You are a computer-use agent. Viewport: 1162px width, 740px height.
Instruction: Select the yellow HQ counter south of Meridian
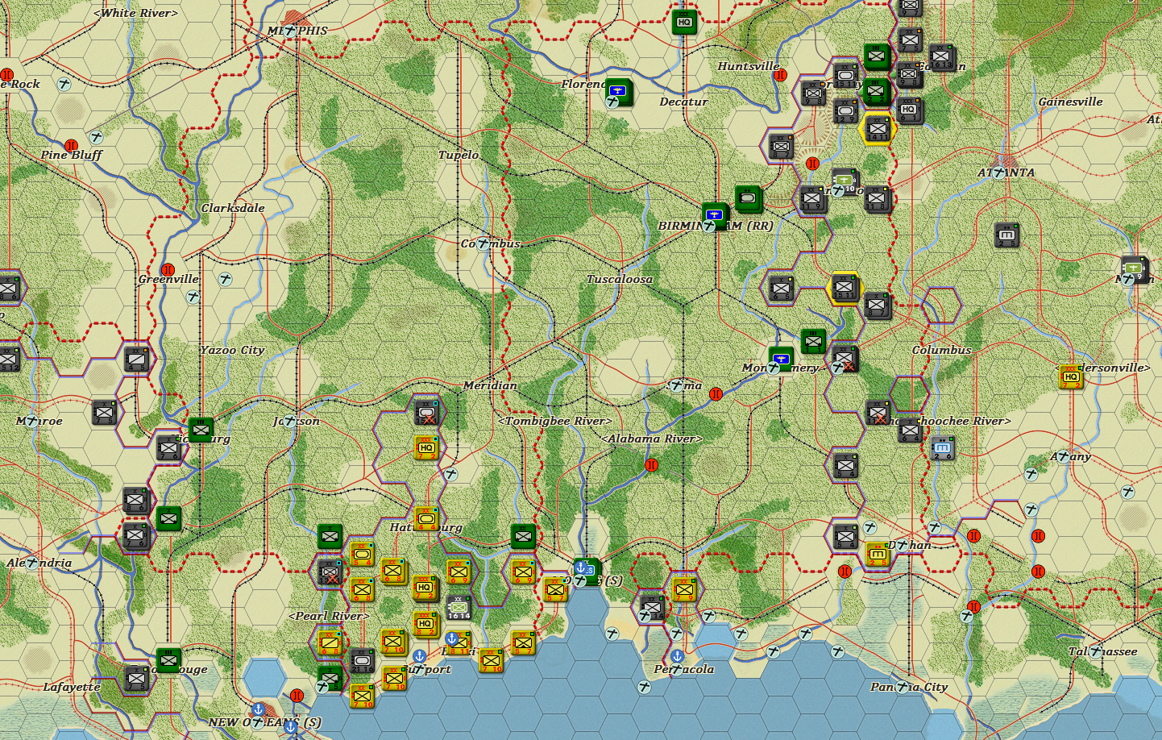[426, 447]
